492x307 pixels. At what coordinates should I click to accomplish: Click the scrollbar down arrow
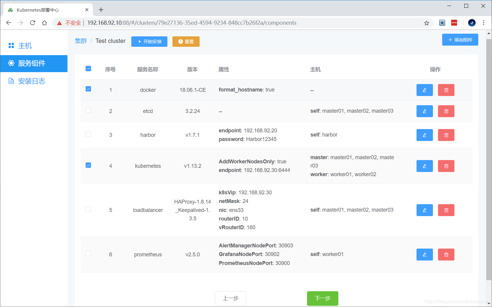[x=489, y=303]
